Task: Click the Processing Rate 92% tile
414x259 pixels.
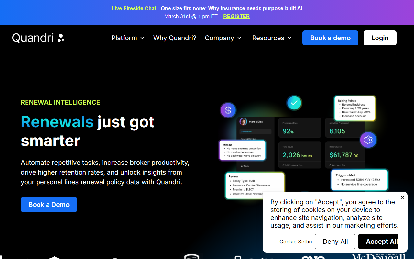Action: (300, 128)
